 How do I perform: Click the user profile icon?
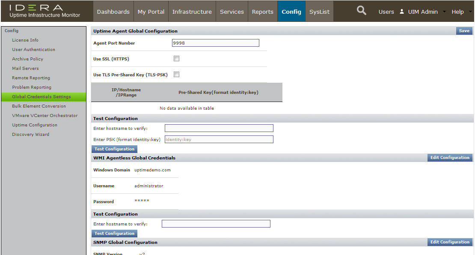point(402,12)
